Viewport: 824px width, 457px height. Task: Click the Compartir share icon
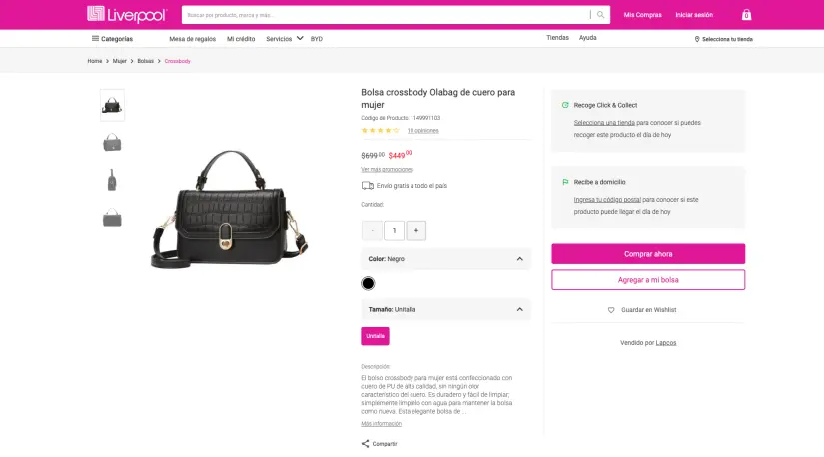coord(366,443)
